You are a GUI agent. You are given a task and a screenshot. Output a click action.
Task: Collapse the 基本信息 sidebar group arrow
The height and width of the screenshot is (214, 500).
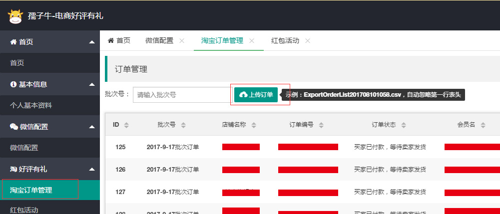(92, 84)
